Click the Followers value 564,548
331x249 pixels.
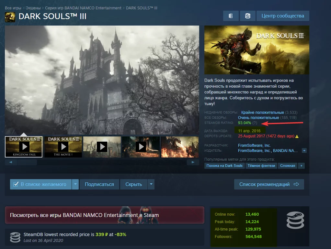coord(254,237)
